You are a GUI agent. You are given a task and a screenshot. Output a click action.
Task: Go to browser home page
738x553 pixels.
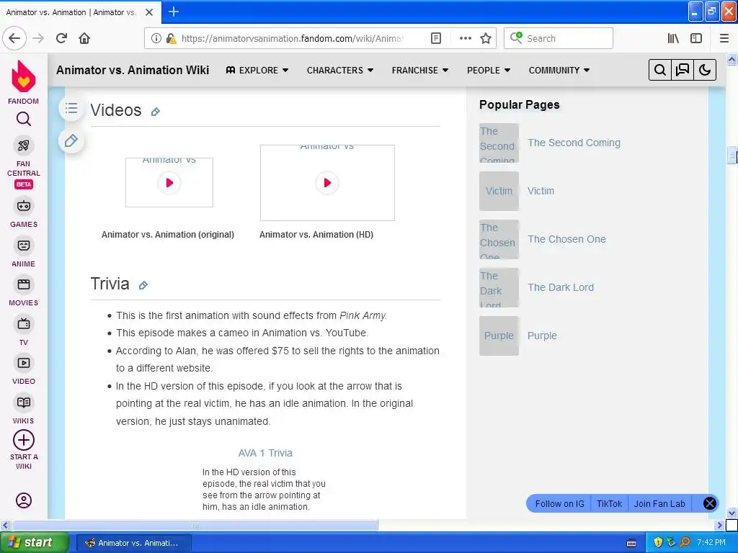pyautogui.click(x=84, y=38)
